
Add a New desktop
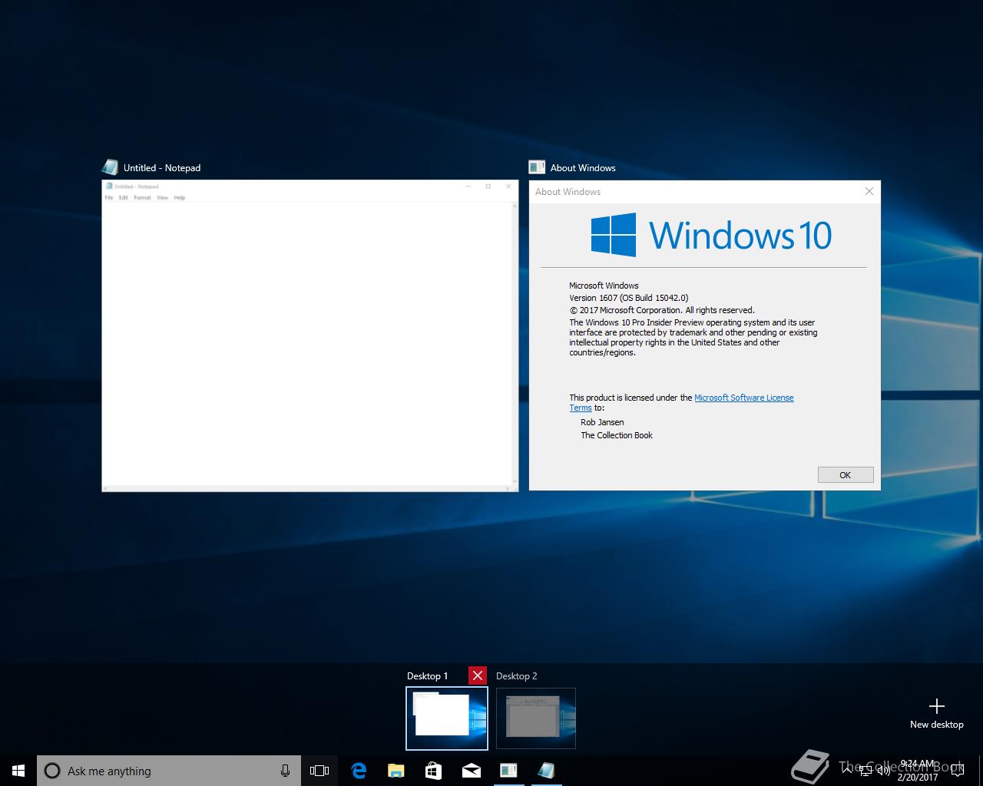(936, 713)
